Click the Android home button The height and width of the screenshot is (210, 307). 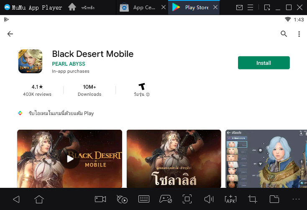39,199
